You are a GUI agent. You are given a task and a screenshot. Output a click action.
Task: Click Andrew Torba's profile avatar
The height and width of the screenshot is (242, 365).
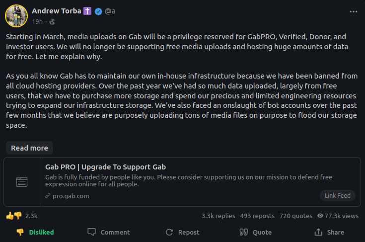pos(16,16)
